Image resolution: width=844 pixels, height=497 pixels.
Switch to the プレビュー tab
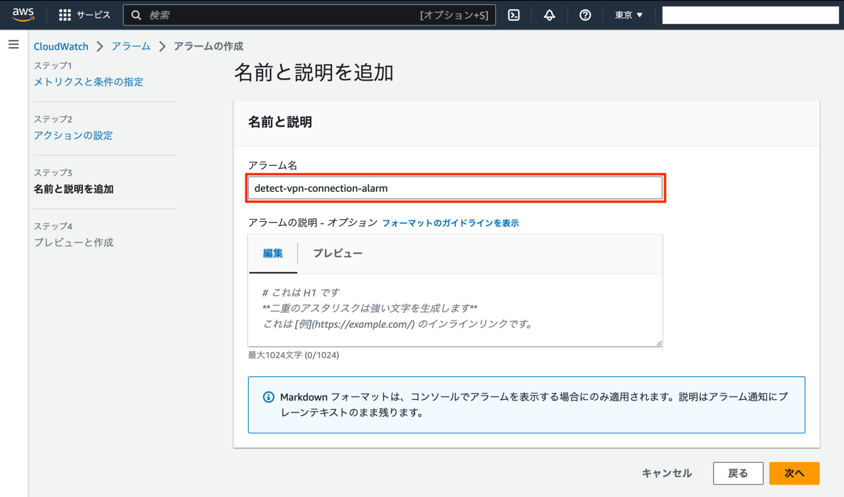click(x=338, y=253)
